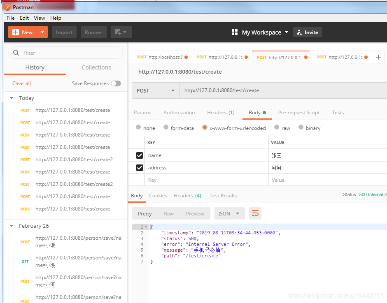This screenshot has width=387, height=303.
Task: Open the Headers (1) request tab
Action: 221,112
